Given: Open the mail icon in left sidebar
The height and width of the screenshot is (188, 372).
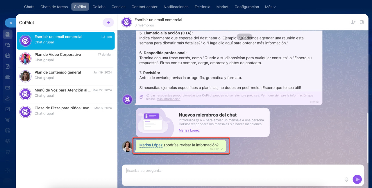Looking at the screenshot, I should (8, 88).
